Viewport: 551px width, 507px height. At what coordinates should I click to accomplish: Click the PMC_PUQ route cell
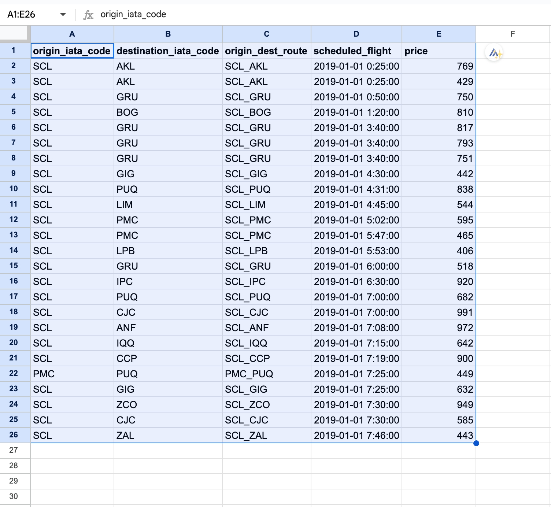266,374
